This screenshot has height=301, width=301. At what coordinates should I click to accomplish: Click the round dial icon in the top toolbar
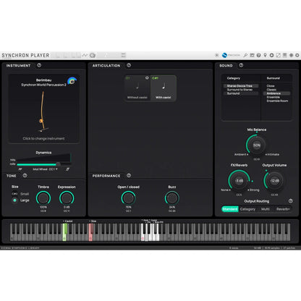pyautogui.click(x=93, y=55)
